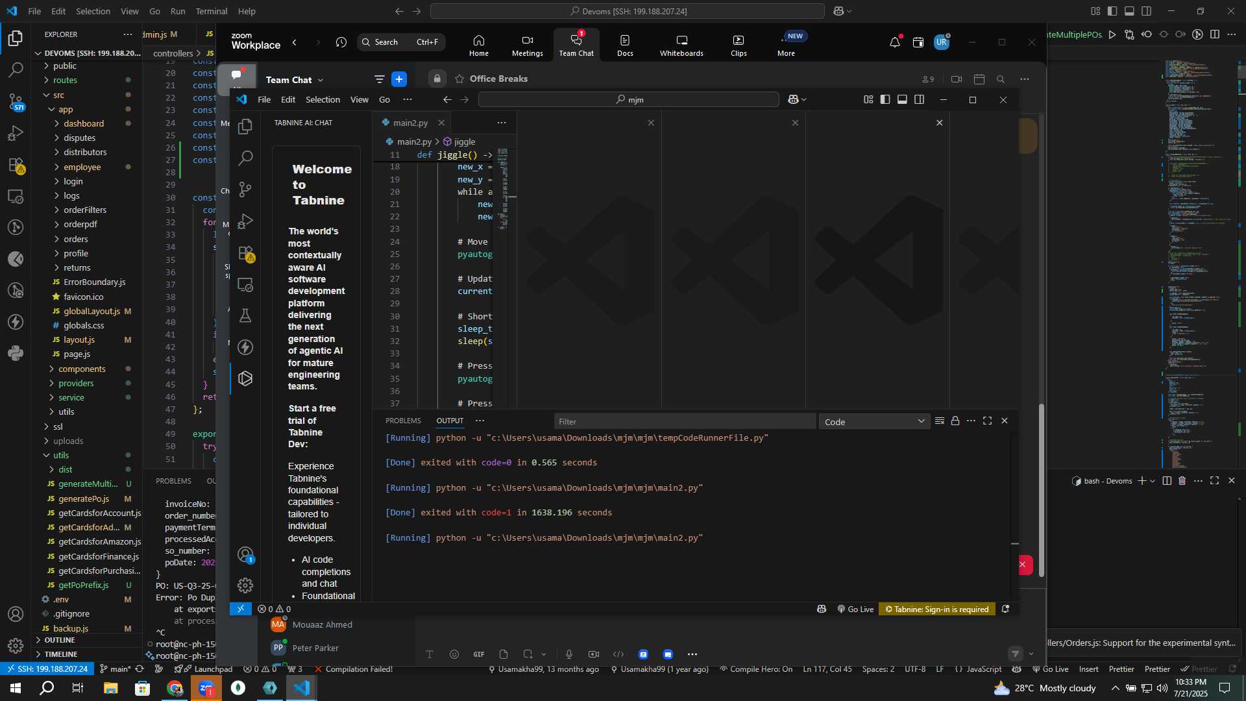This screenshot has width=1246, height=701.
Task: Open Accounts icon in outer VS Code activity bar
Action: coord(16,614)
